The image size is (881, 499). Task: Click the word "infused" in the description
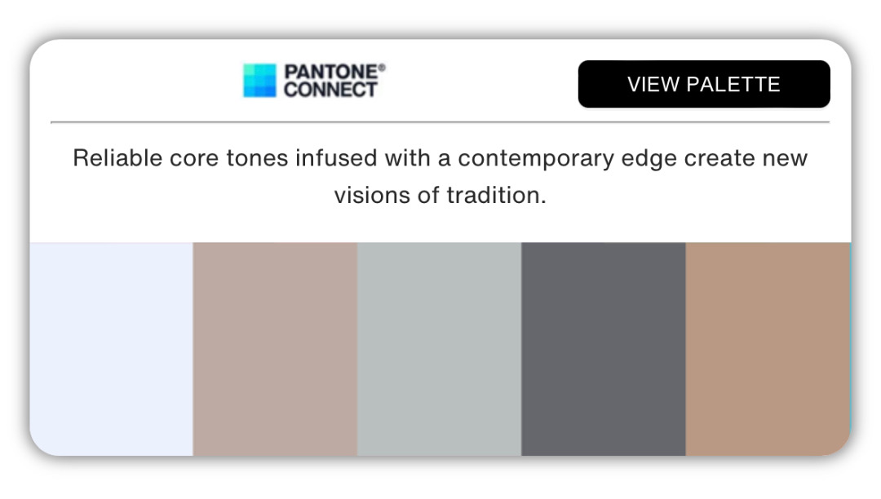tap(337, 158)
